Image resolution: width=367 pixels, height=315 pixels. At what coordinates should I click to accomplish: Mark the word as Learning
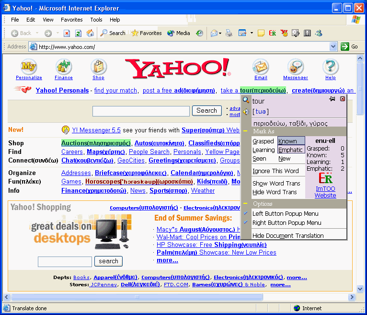[264, 150]
